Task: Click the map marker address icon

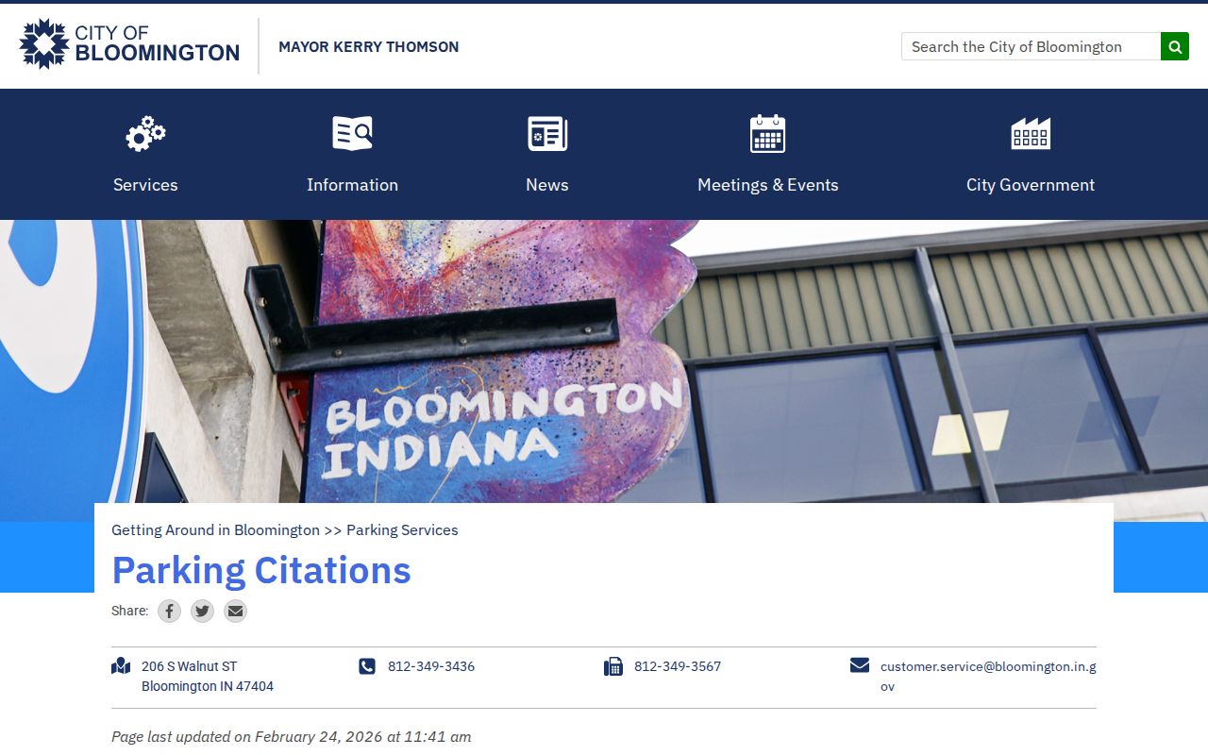Action: pyautogui.click(x=121, y=666)
